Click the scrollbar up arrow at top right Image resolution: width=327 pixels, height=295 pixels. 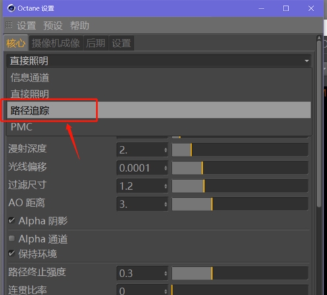[319, 38]
